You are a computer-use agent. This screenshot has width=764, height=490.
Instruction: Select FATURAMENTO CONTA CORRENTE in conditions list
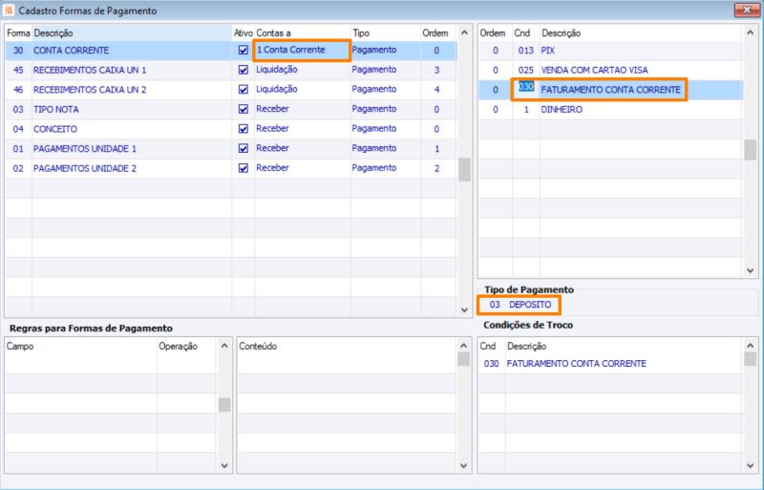[x=610, y=90]
